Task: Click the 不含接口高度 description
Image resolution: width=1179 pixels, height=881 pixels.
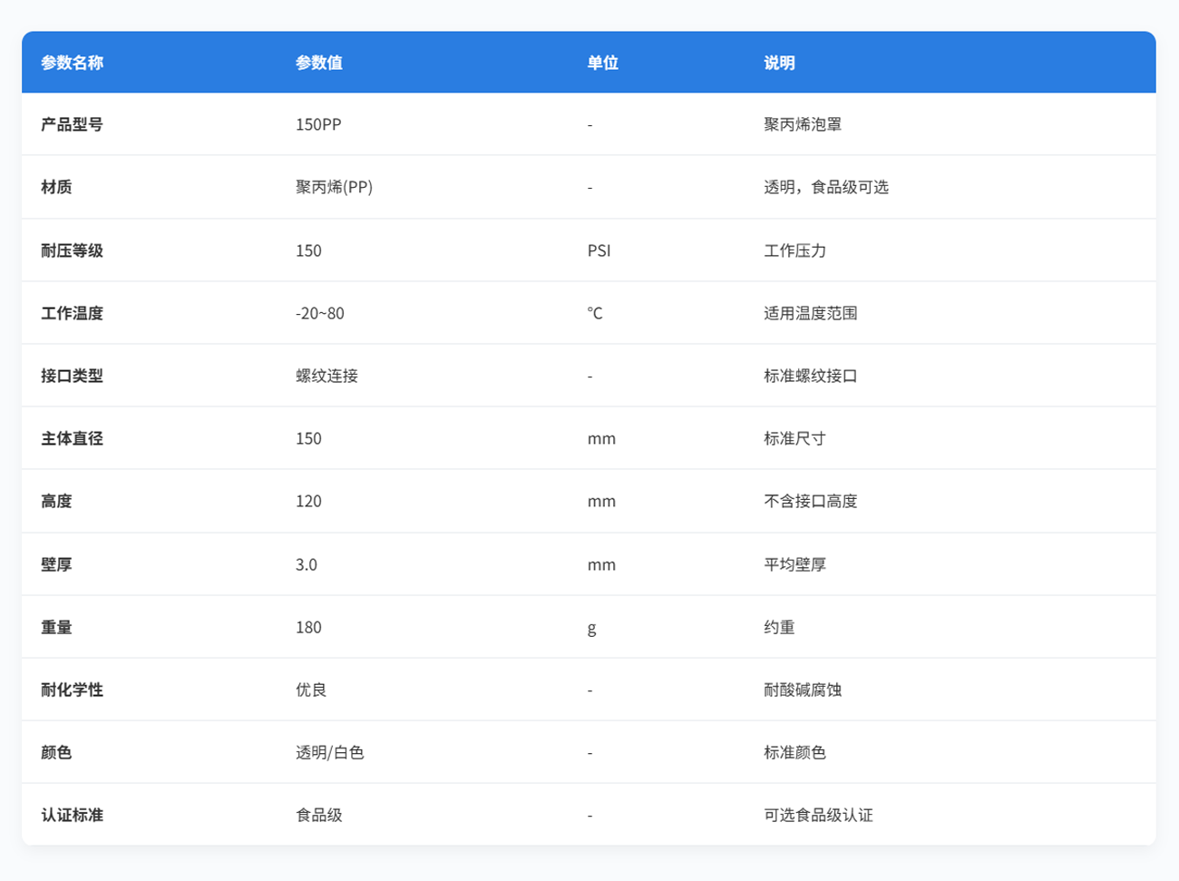Action: tap(810, 501)
